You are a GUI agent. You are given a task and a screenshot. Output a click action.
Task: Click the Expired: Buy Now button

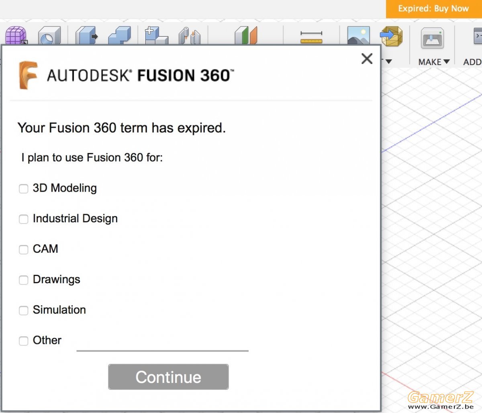tap(434, 8)
